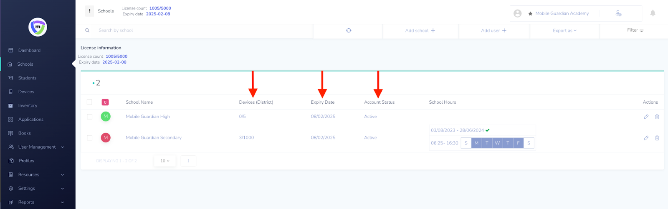Open notifications bell
Viewport: 668px width, 209px height.
click(x=653, y=13)
